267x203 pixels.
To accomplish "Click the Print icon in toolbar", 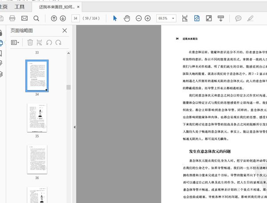I will click(12, 18).
